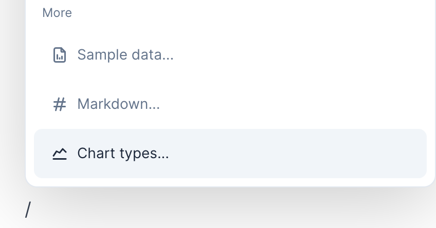Click the "More" section header

(57, 13)
